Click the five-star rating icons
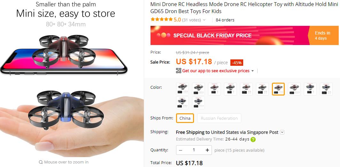 point(162,19)
